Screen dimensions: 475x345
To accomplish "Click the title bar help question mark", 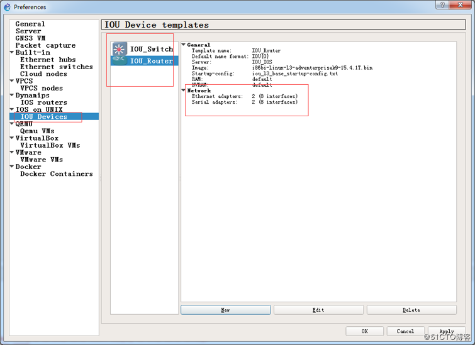I will 442,4.
